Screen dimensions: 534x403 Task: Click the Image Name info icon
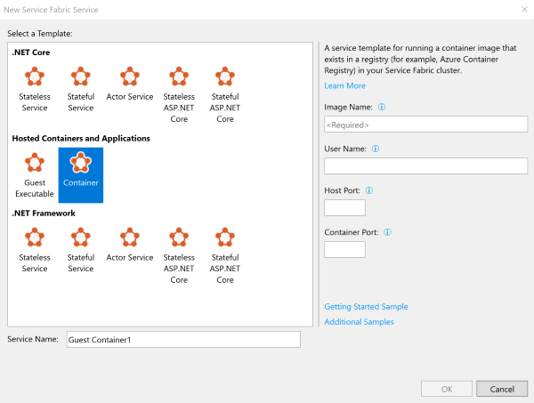tap(382, 107)
